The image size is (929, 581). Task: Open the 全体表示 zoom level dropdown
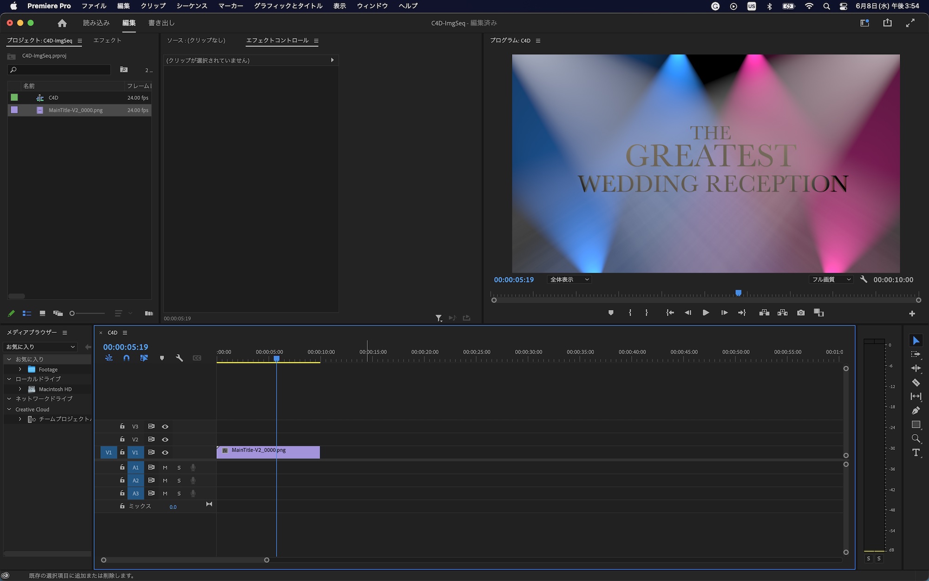569,279
